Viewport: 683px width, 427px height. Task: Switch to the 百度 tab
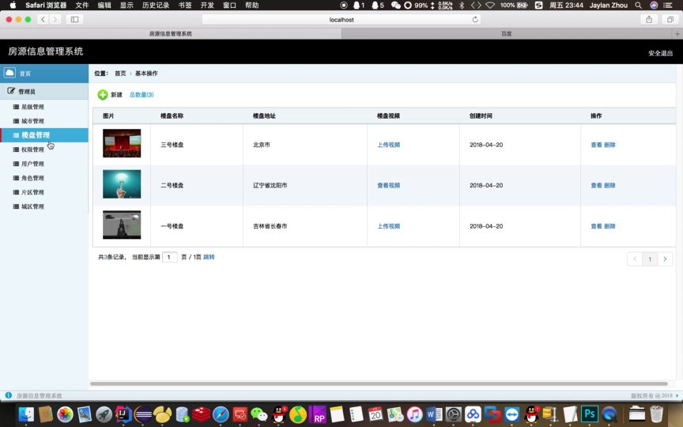(507, 33)
